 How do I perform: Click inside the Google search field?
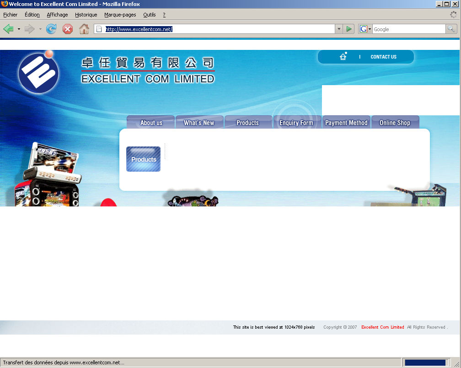coord(409,29)
